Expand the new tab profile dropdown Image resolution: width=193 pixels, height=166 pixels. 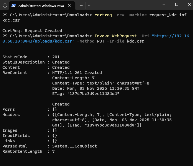89,5
